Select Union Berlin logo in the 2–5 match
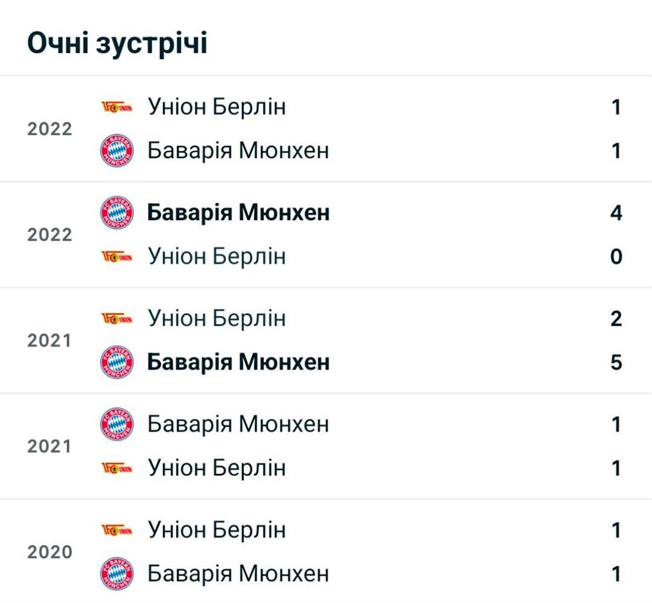The height and width of the screenshot is (603, 652). [117, 318]
